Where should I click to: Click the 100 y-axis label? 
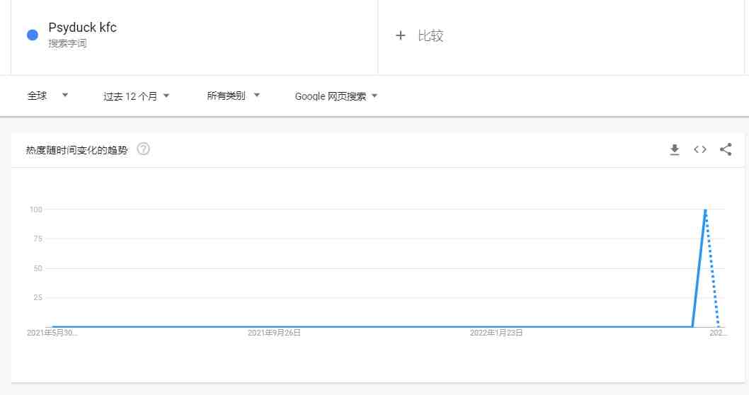pyautogui.click(x=36, y=210)
